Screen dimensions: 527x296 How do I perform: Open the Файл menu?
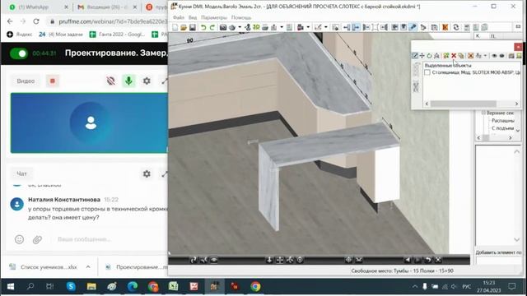tap(179, 17)
